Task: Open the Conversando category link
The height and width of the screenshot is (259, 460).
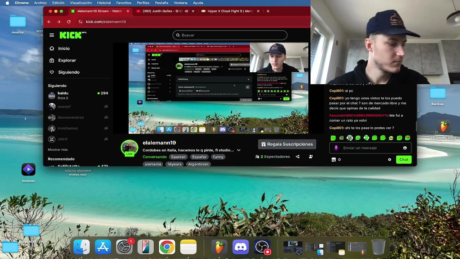Action: click(155, 157)
